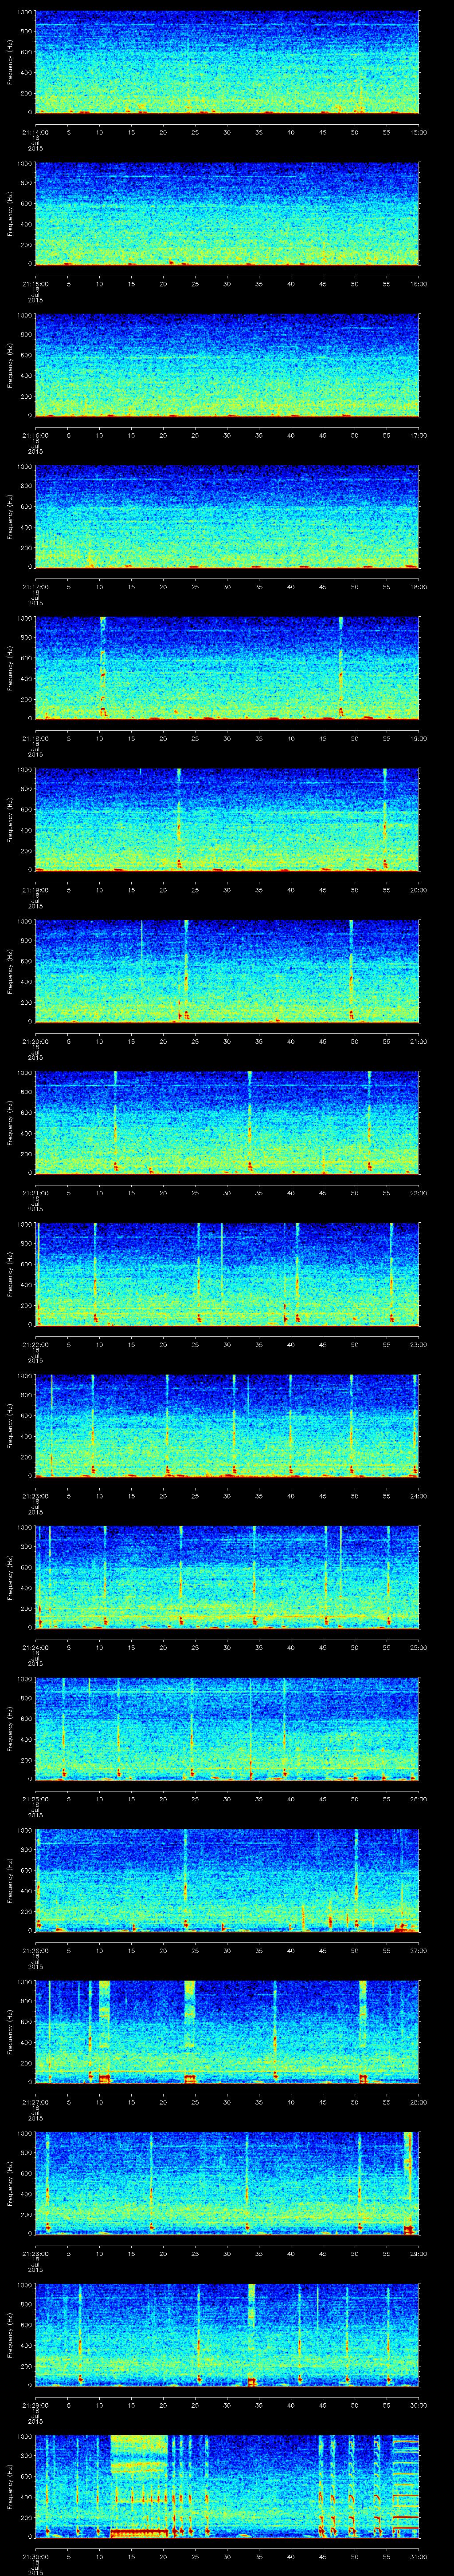Click the 21:16:00 start time label
Viewport: 454px width, 2576px height.
pyautogui.click(x=35, y=435)
